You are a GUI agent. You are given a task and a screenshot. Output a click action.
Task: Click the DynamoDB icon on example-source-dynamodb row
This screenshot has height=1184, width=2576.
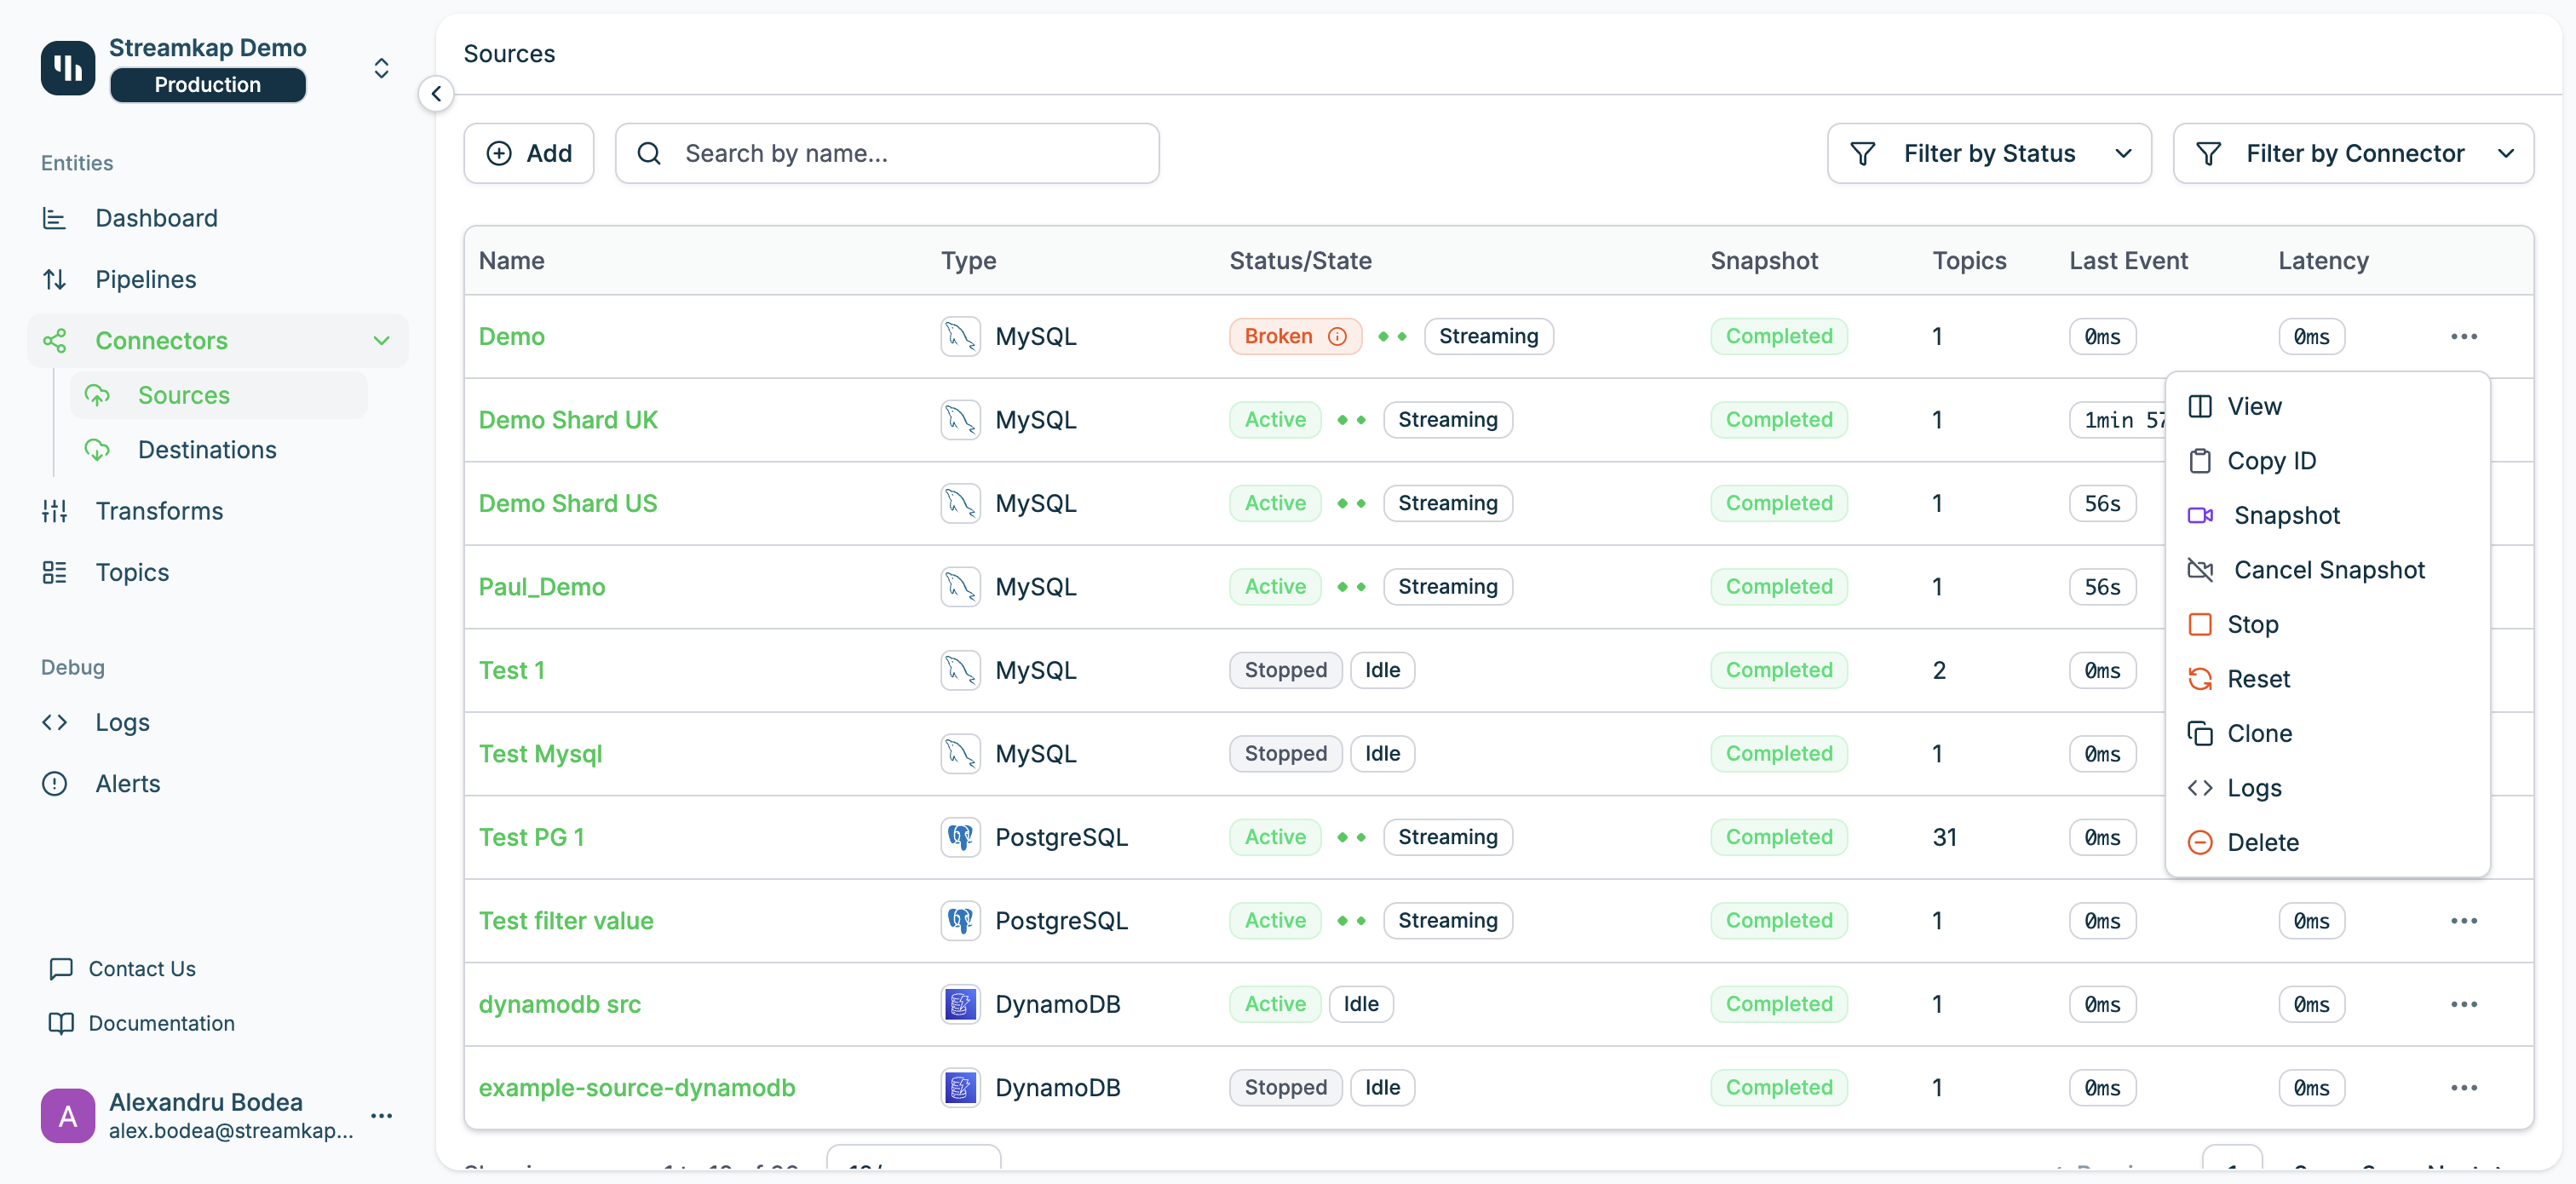(x=959, y=1087)
